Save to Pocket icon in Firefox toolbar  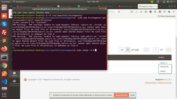pyautogui.click(x=132, y=12)
